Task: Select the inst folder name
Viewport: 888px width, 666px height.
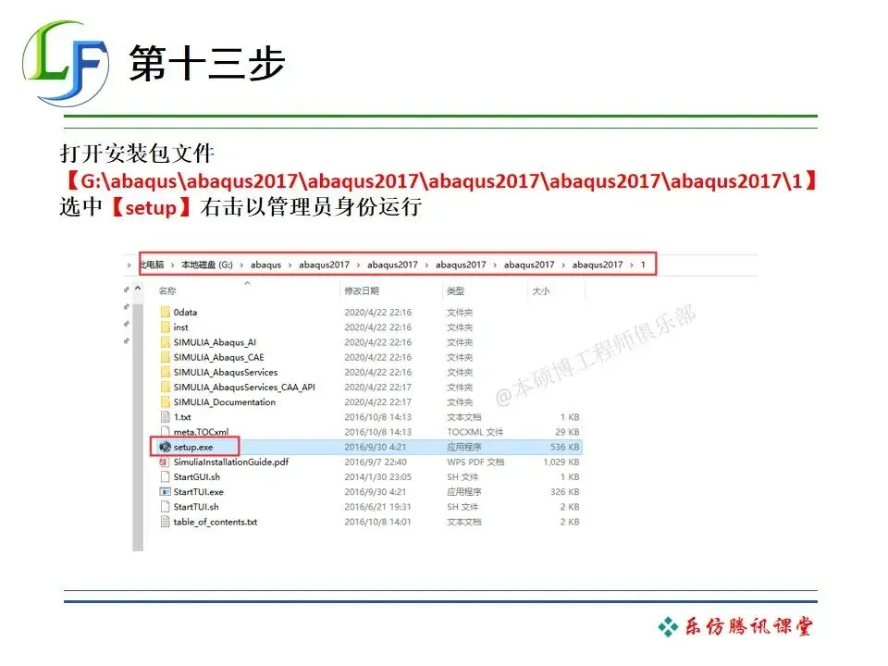Action: click(x=180, y=327)
